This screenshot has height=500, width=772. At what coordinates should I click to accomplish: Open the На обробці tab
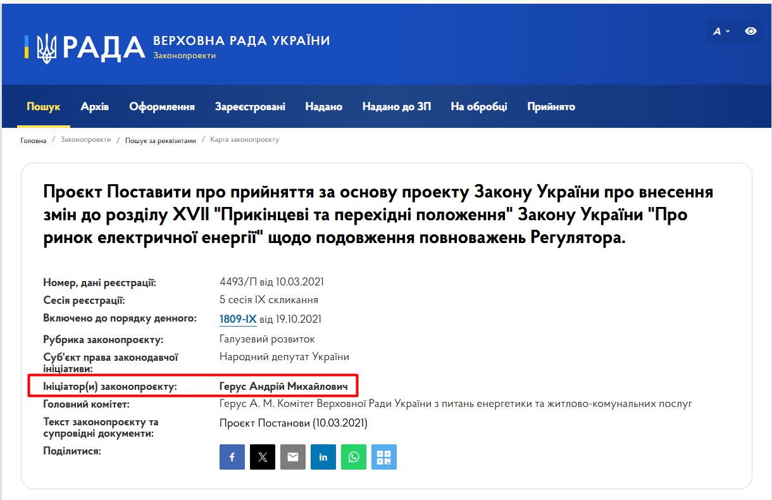coord(479,106)
